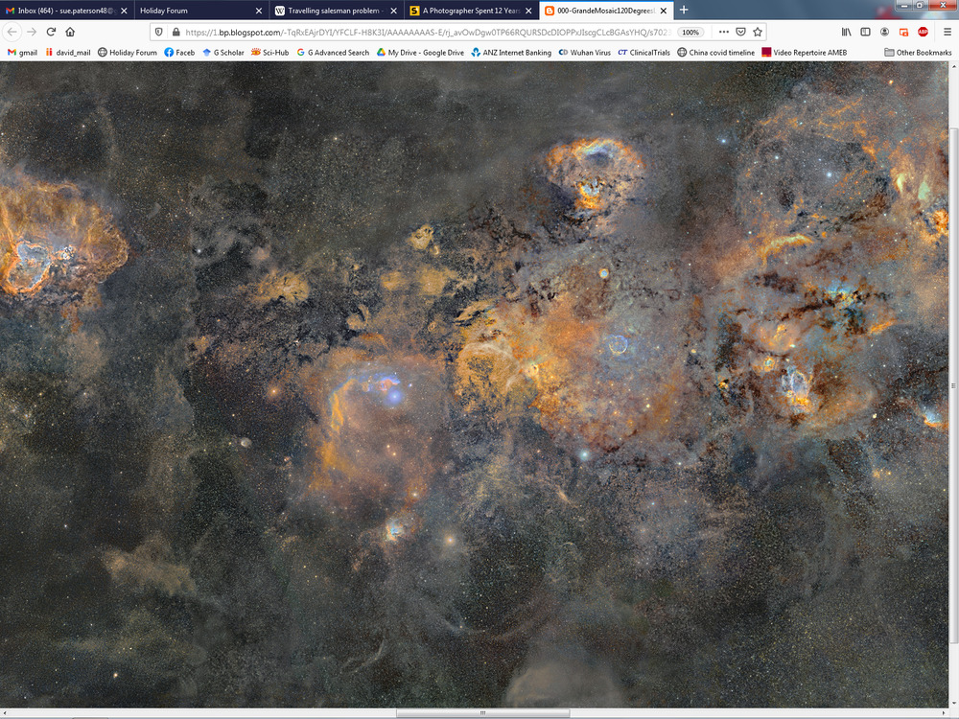Viewport: 959px width, 719px height.
Task: Expand the Other Bookmarks folder
Action: 917,53
